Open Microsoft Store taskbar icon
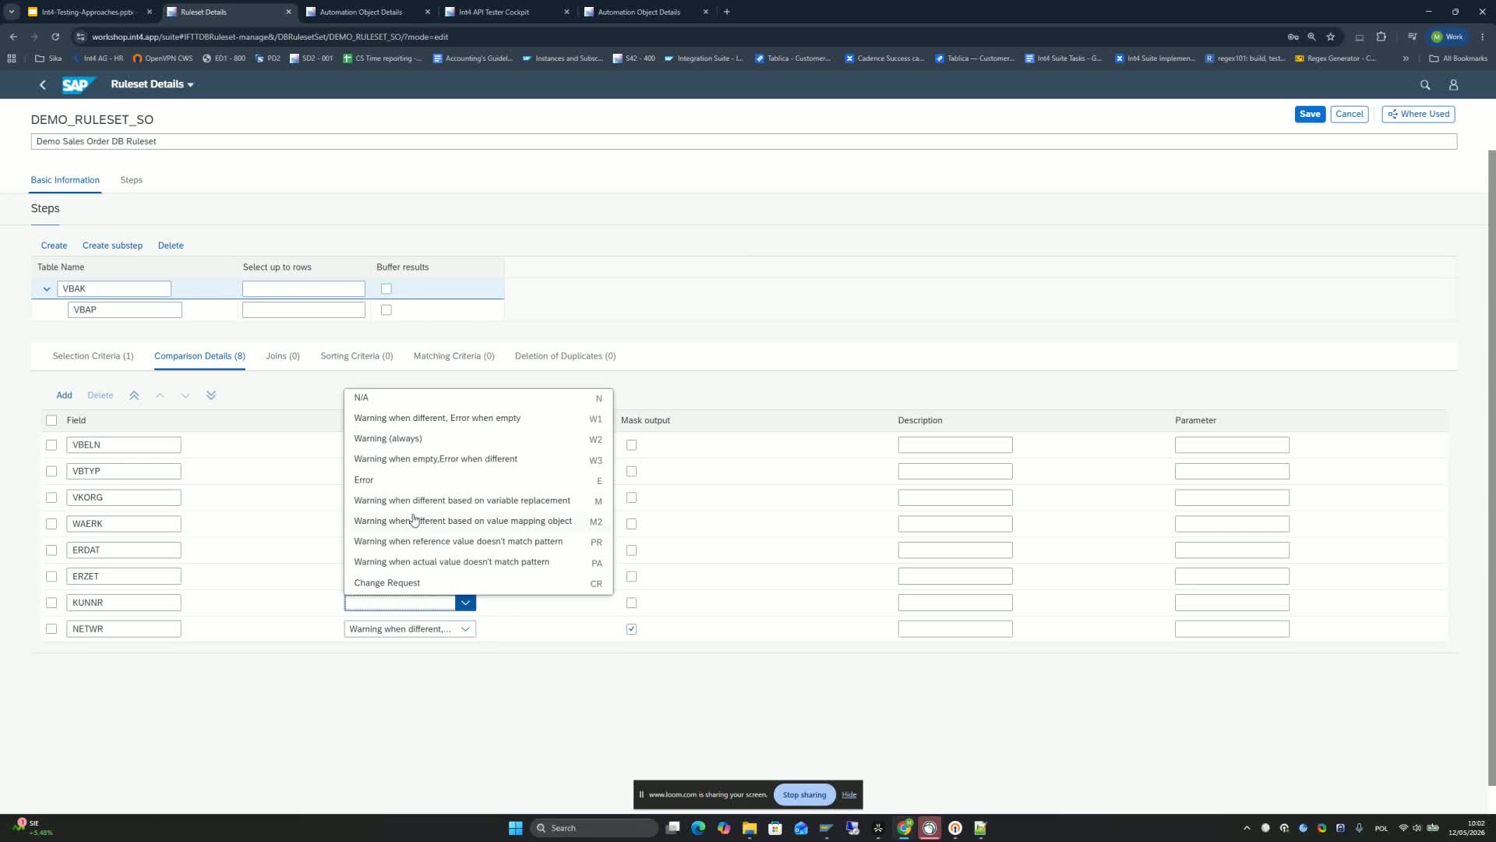Screen dimensions: 1496x842 775,828
